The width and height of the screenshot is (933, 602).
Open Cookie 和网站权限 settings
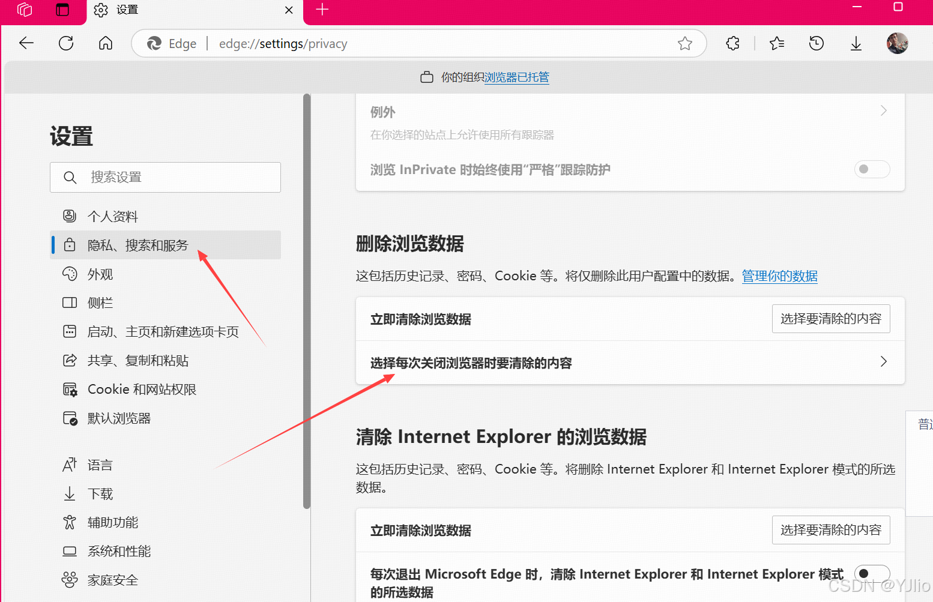[165, 390]
